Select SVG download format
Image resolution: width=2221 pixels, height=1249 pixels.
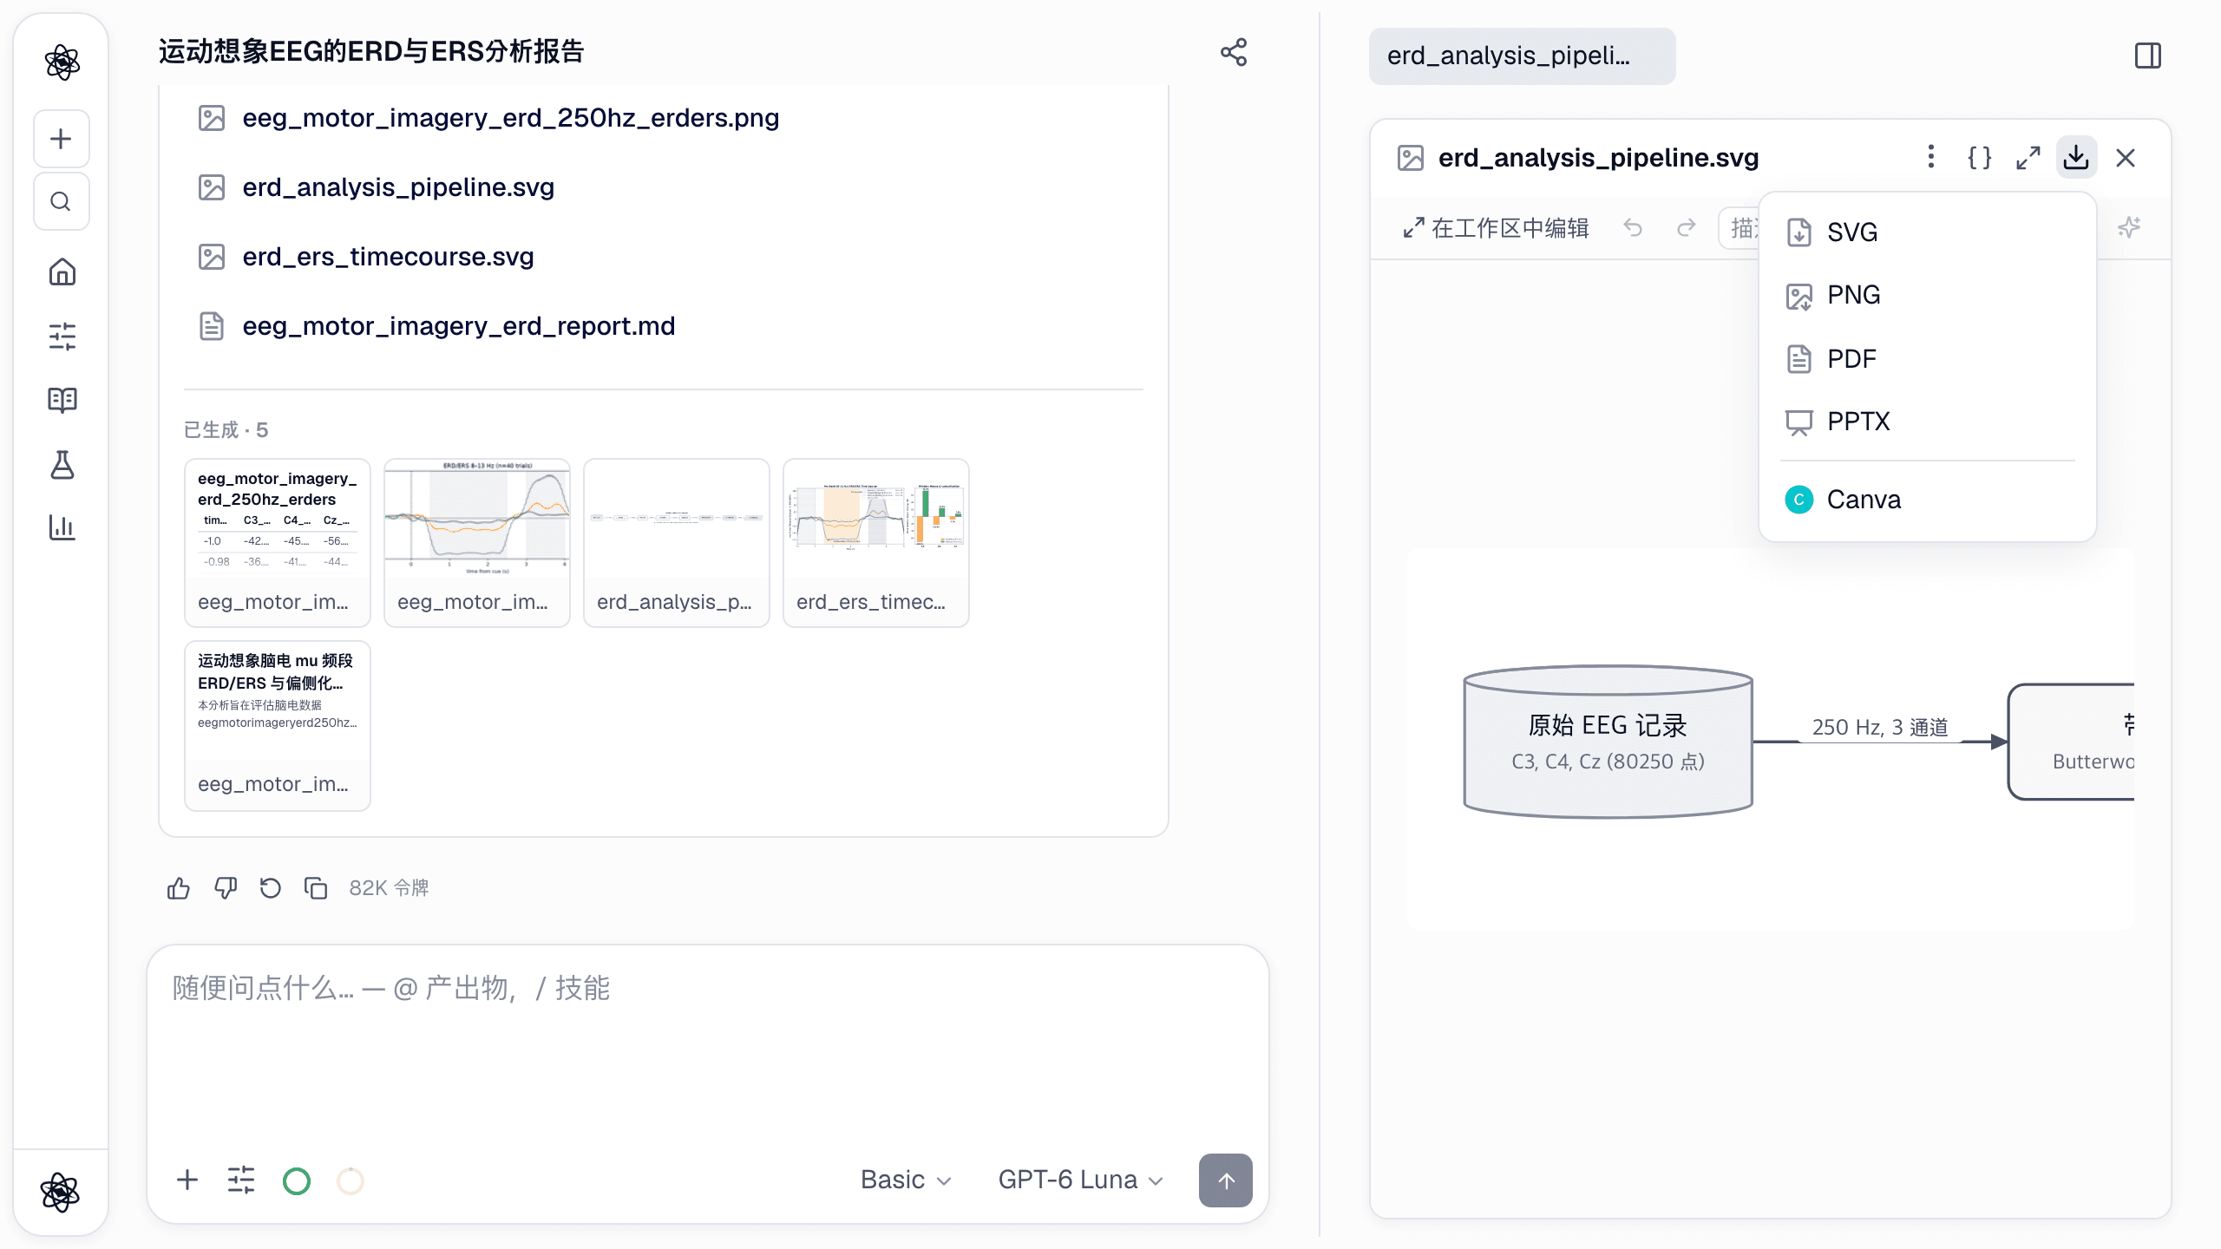[x=1927, y=232]
